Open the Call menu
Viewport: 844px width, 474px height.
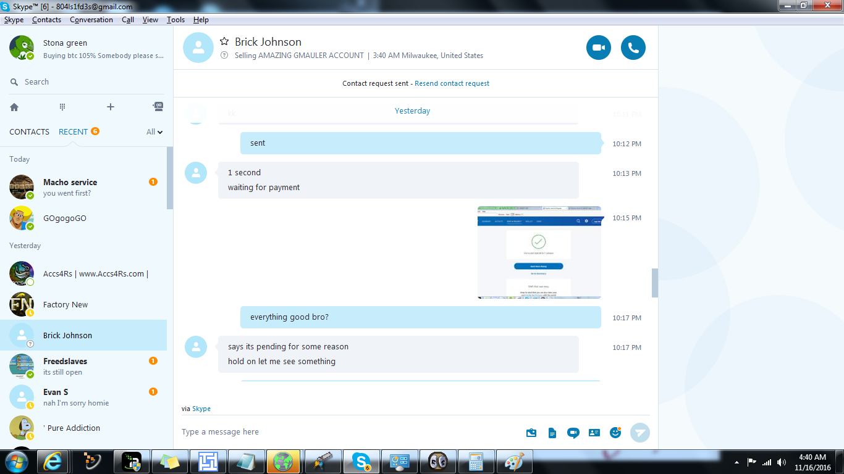tap(128, 20)
